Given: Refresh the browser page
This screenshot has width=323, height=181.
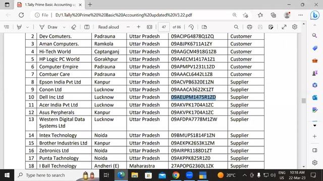Looking at the screenshot, I should pos(21,15).
